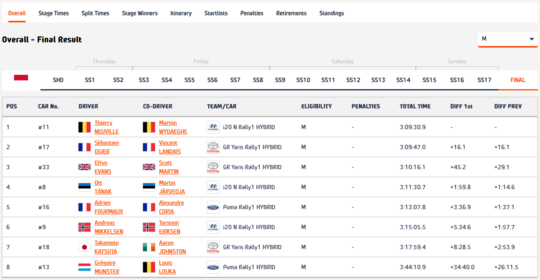The image size is (540, 280).
Task: Click the French flag next to Vincent Landais
Action: click(x=149, y=147)
